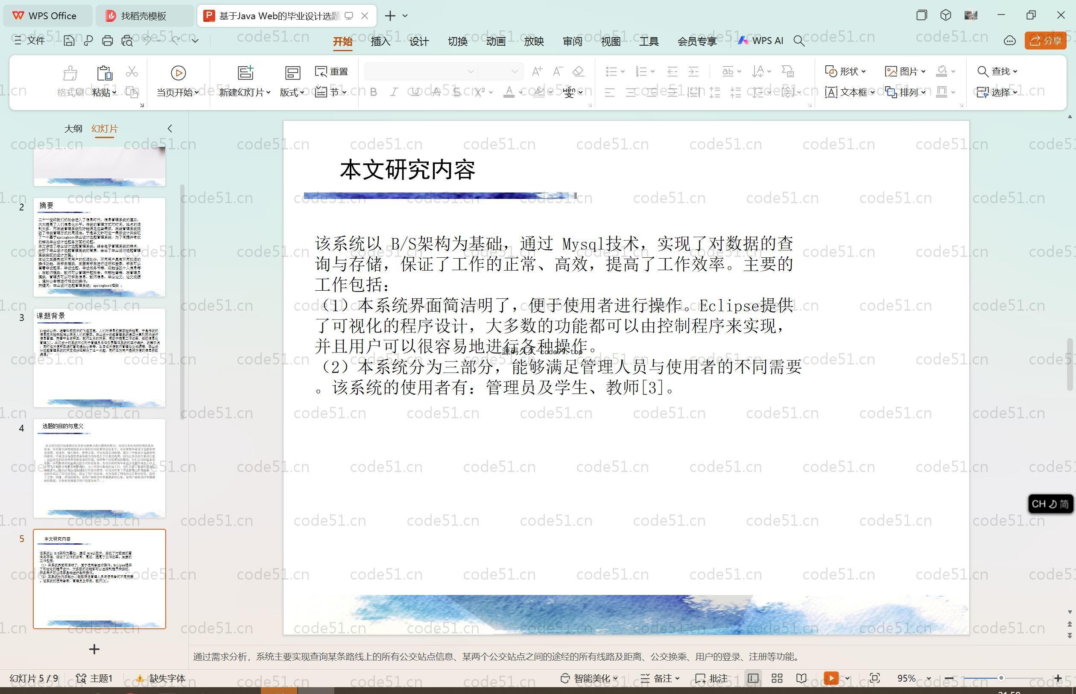Expand the Paste (粘贴) dropdown arrow
The image size is (1076, 694).
point(114,92)
